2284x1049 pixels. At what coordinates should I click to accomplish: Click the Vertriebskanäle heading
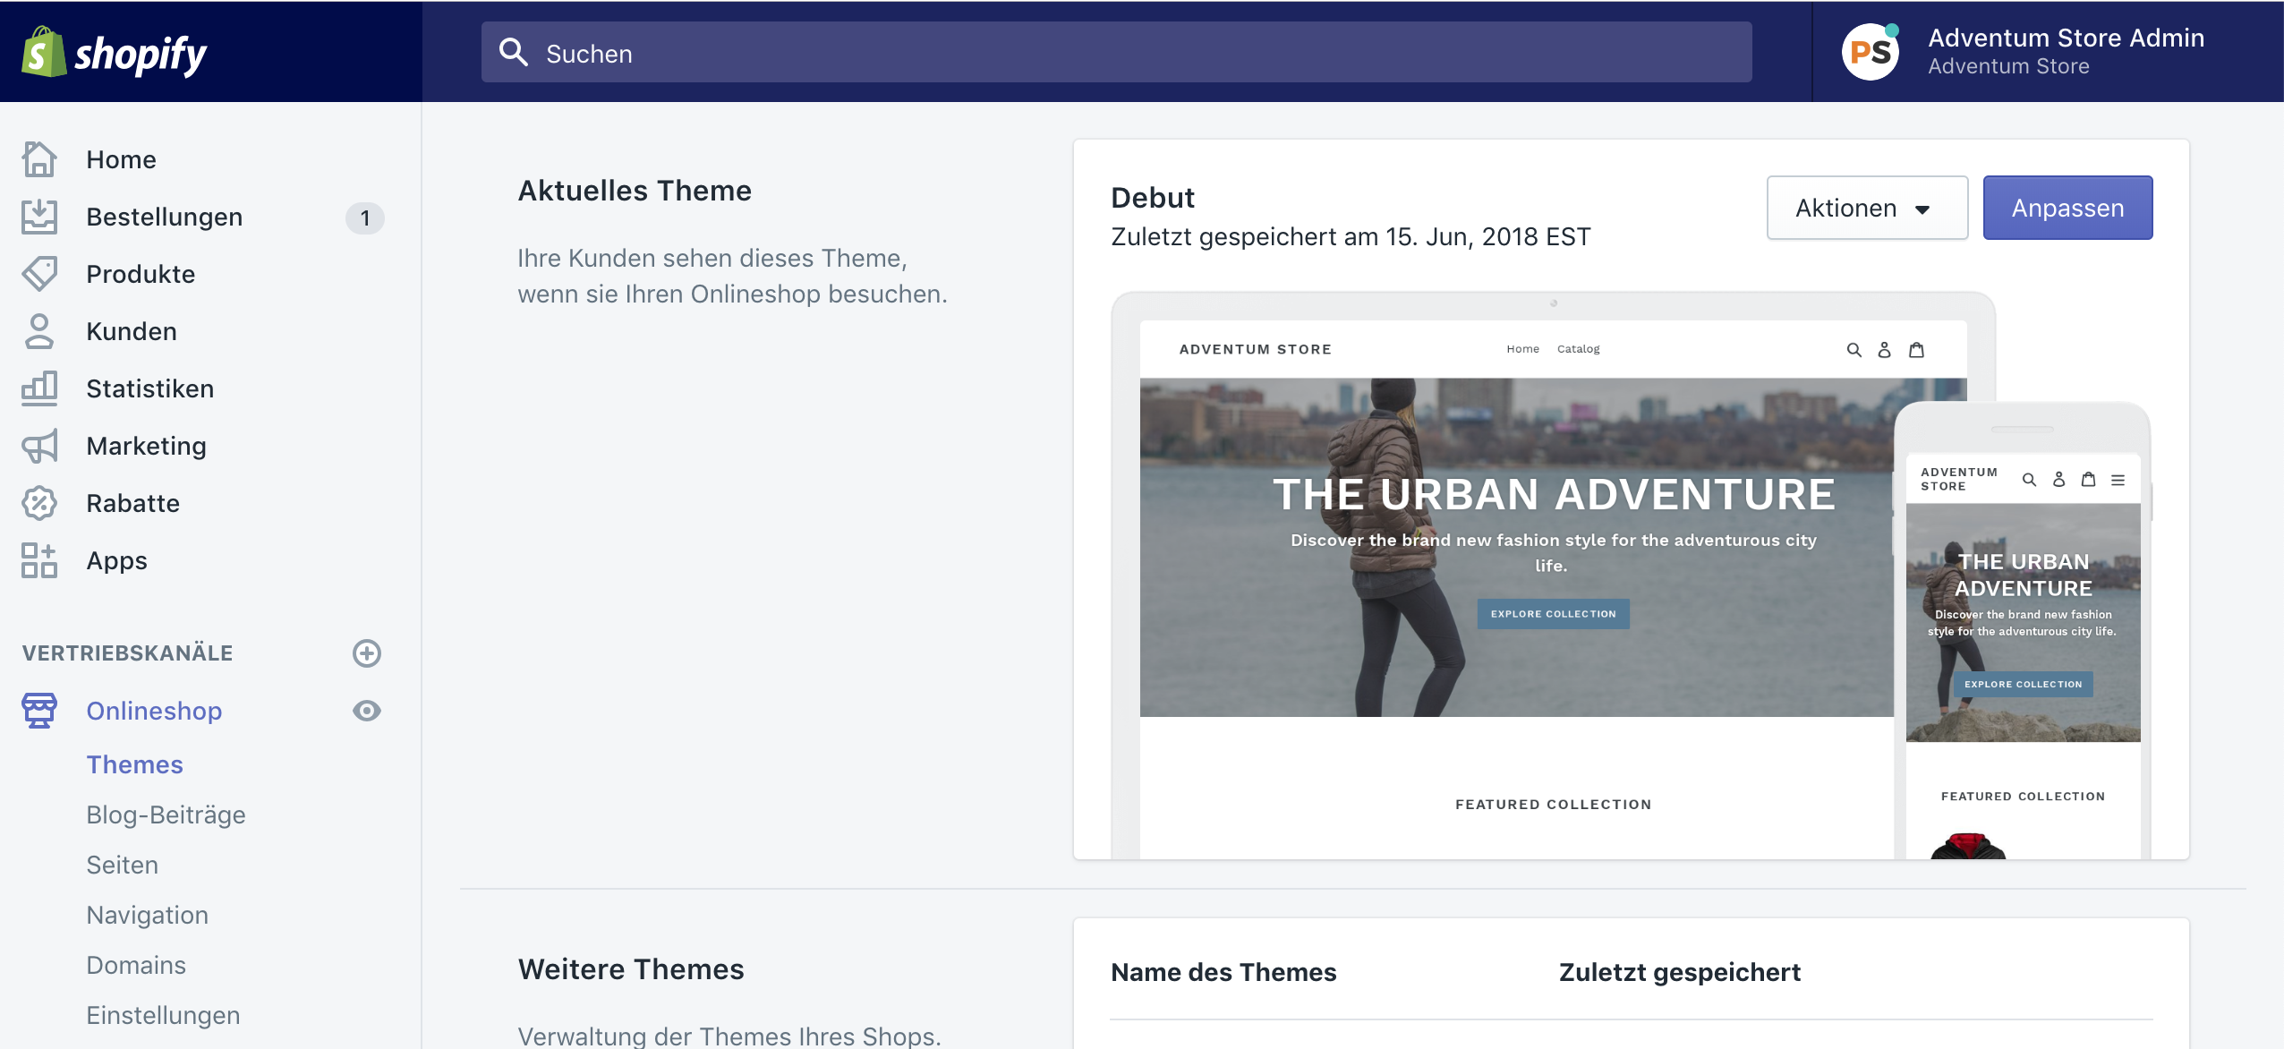click(x=127, y=653)
